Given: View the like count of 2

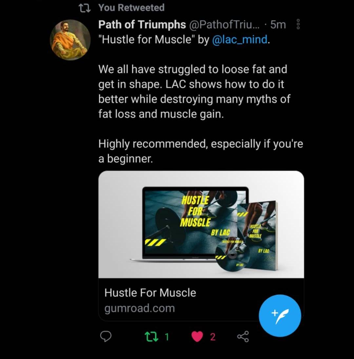Looking at the screenshot, I should (213, 337).
